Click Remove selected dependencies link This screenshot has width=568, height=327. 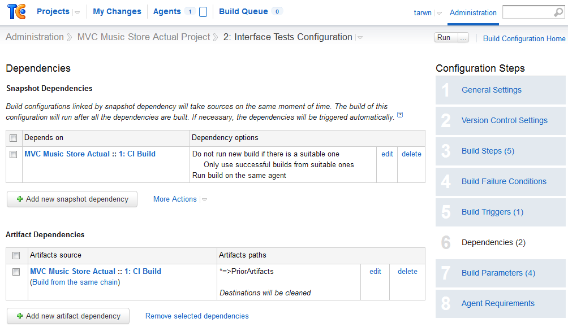197,316
